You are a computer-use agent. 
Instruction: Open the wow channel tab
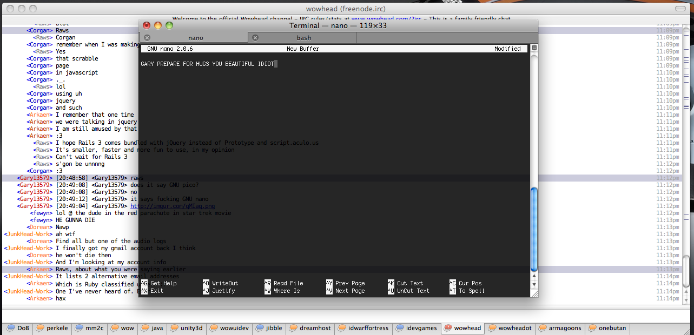click(x=122, y=328)
